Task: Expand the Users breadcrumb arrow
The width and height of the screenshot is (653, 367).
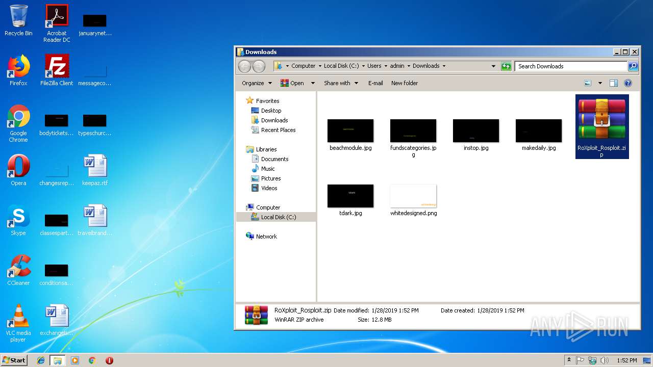Action: pyautogui.click(x=386, y=66)
